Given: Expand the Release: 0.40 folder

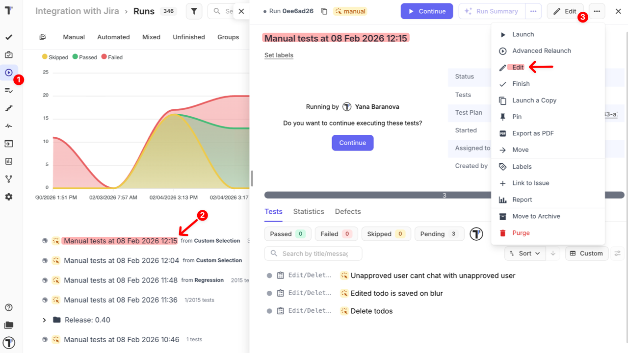Looking at the screenshot, I should click(x=44, y=320).
